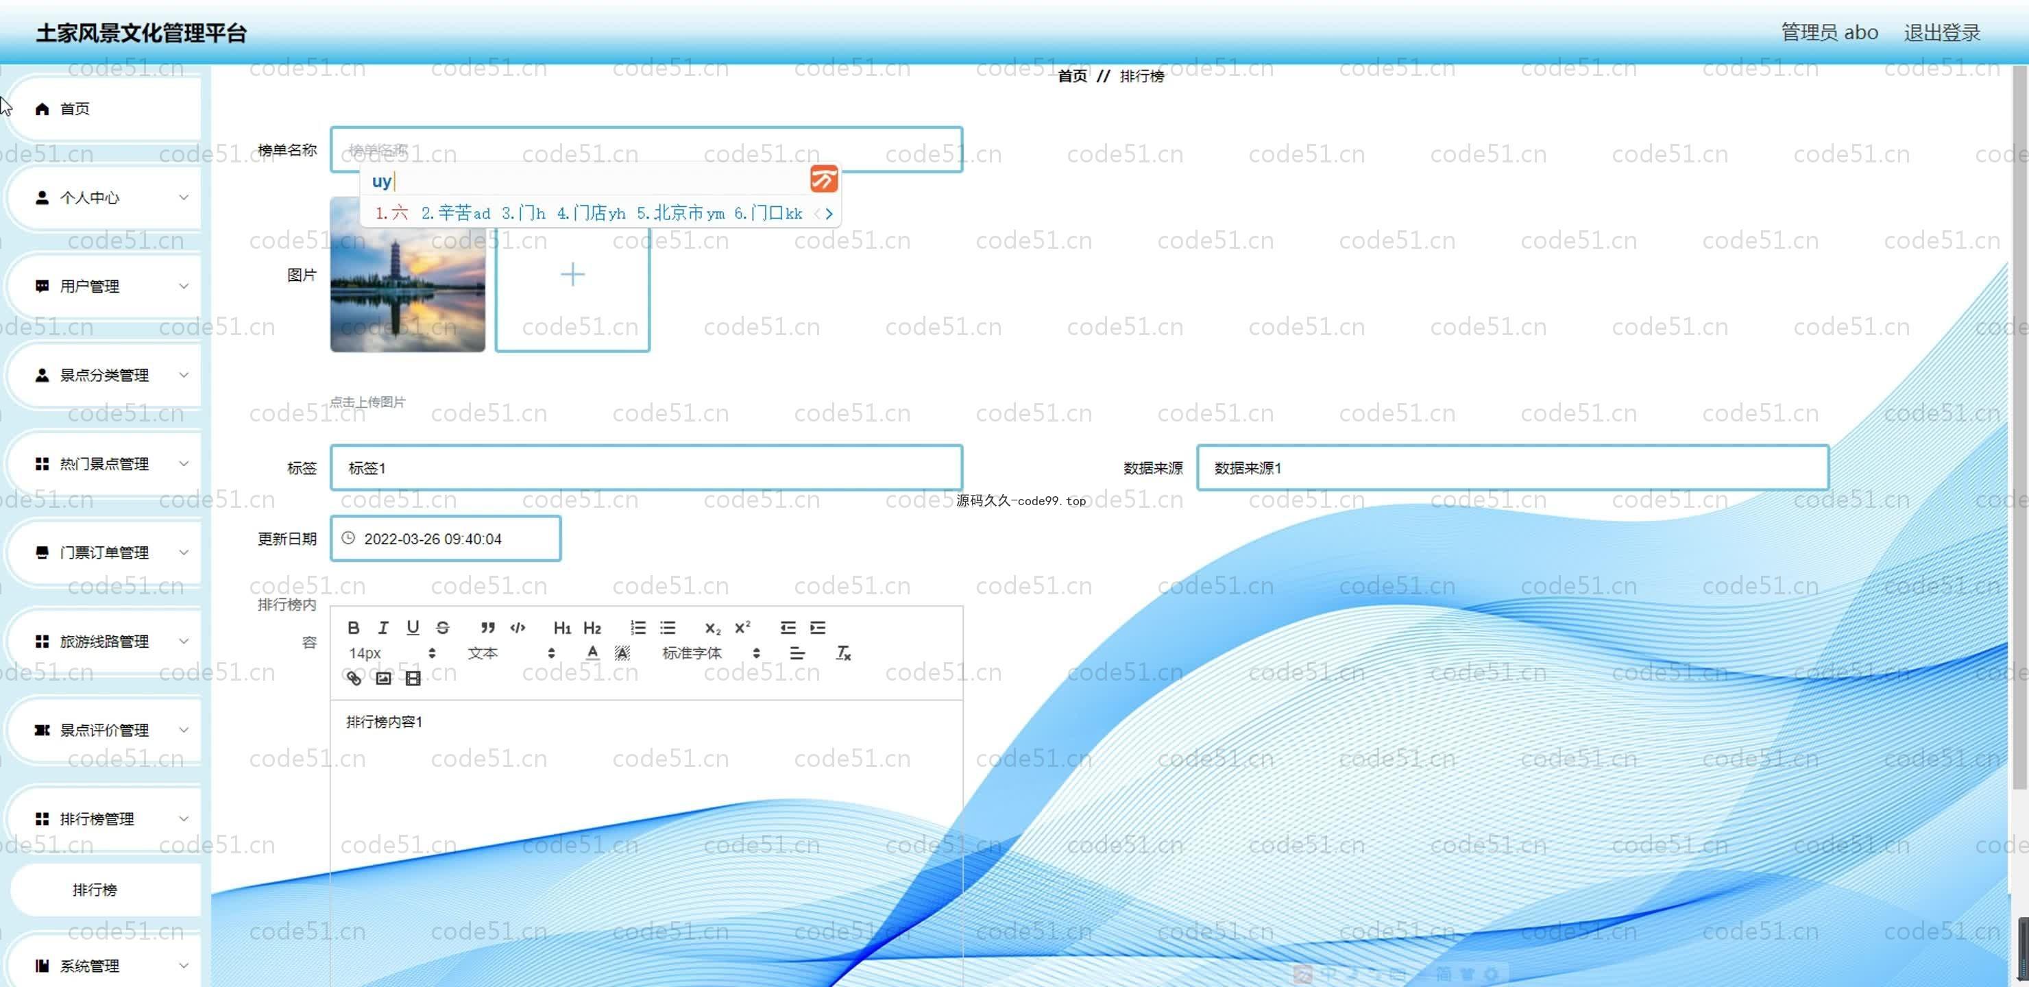Insert a code block in the editor

[x=518, y=628]
